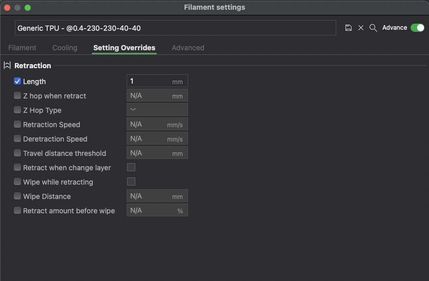Click the save preset floppy disk icon

pyautogui.click(x=349, y=28)
